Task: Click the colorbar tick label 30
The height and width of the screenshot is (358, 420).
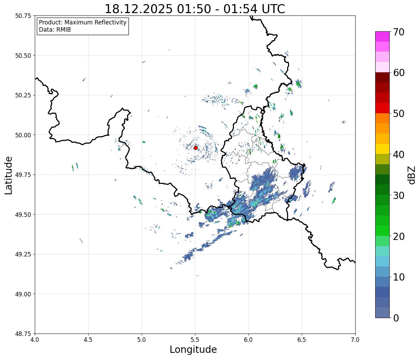Action: [x=399, y=195]
